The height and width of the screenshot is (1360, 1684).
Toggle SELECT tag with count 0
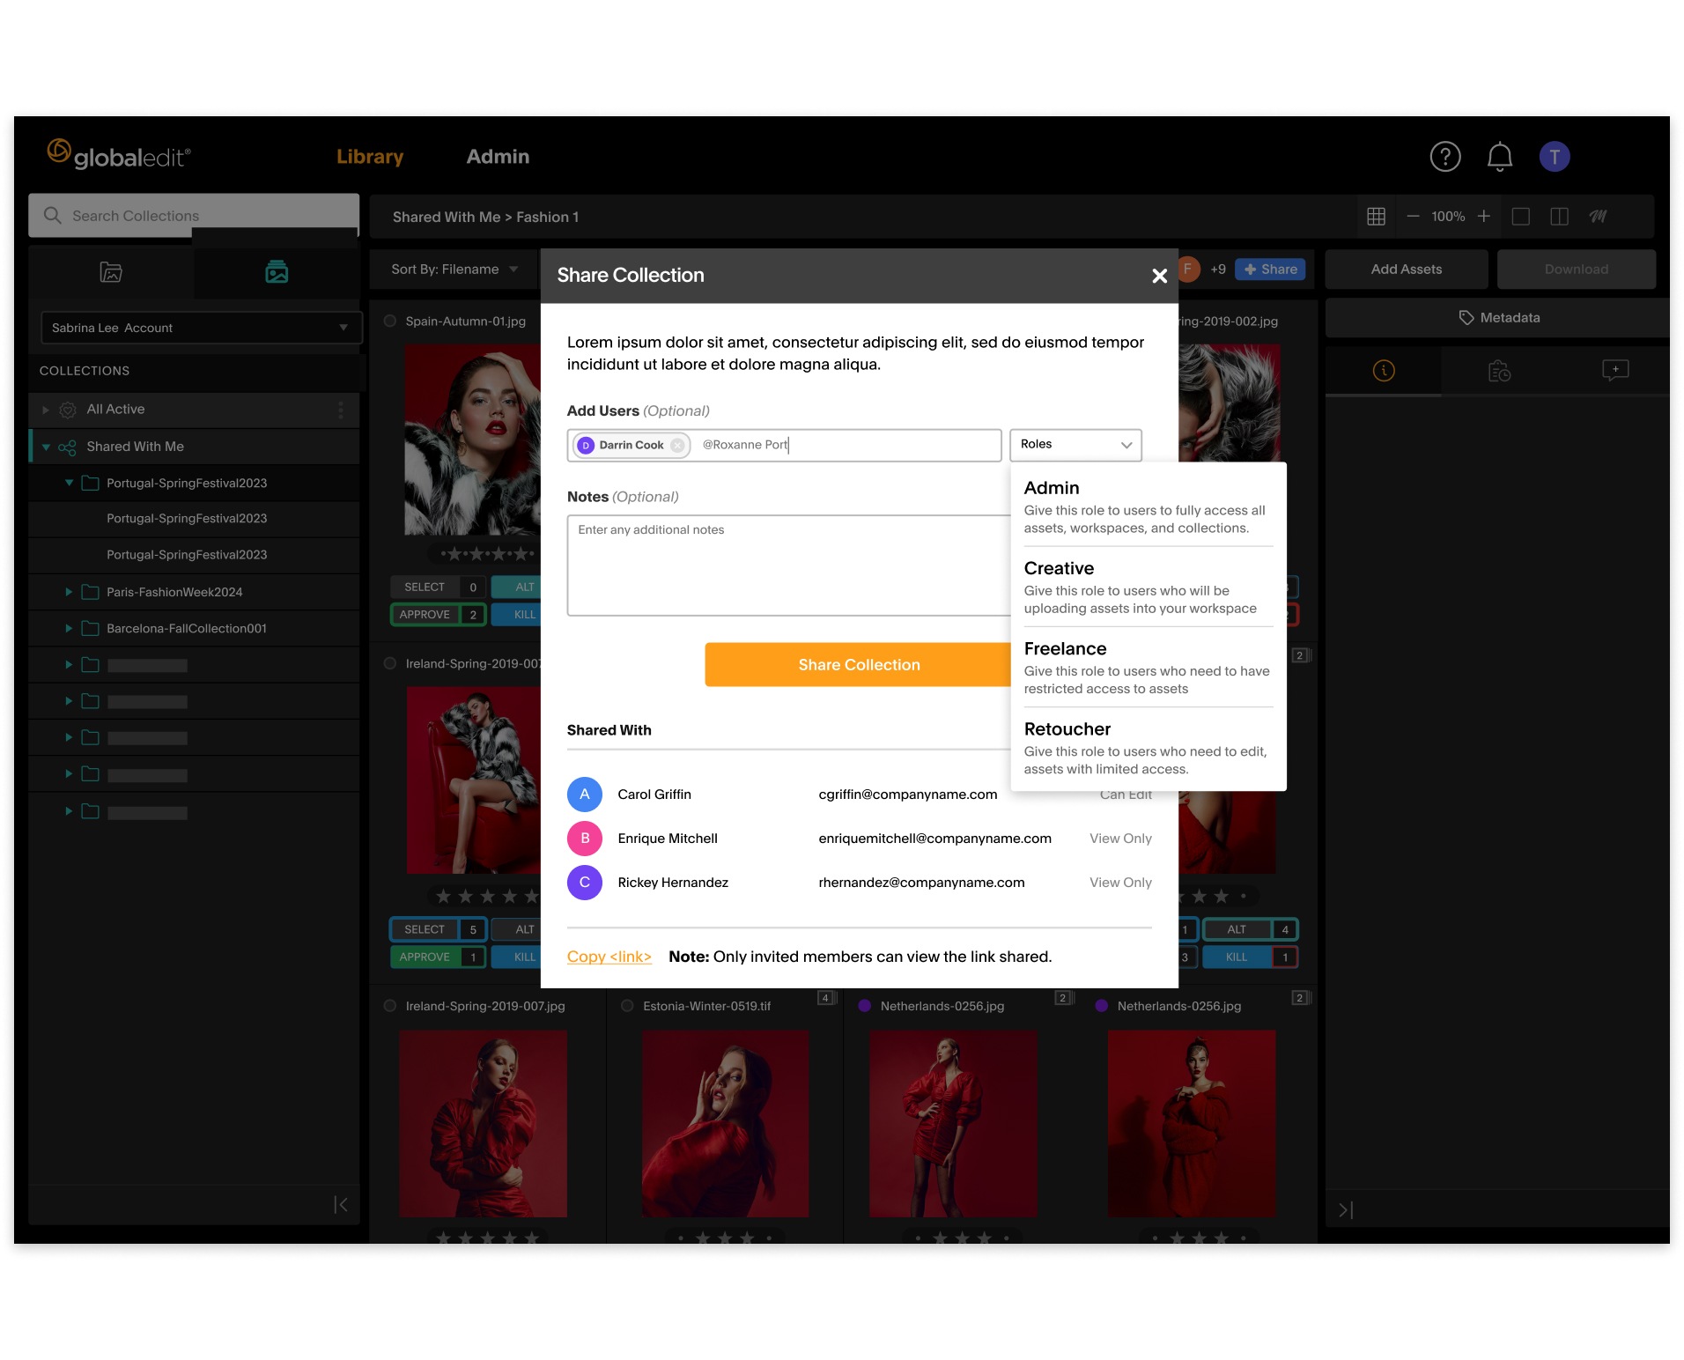(x=437, y=588)
